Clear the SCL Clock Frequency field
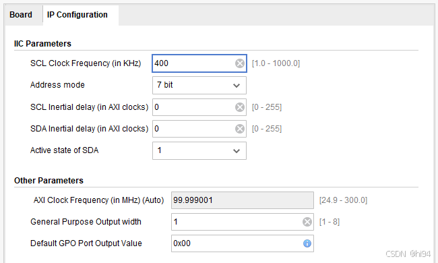The image size is (438, 263). point(240,63)
